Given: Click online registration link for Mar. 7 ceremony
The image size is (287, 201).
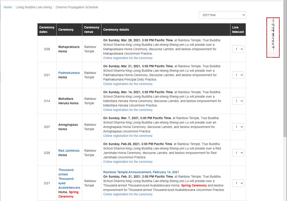Looking at the screenshot, I should coord(128,136).
